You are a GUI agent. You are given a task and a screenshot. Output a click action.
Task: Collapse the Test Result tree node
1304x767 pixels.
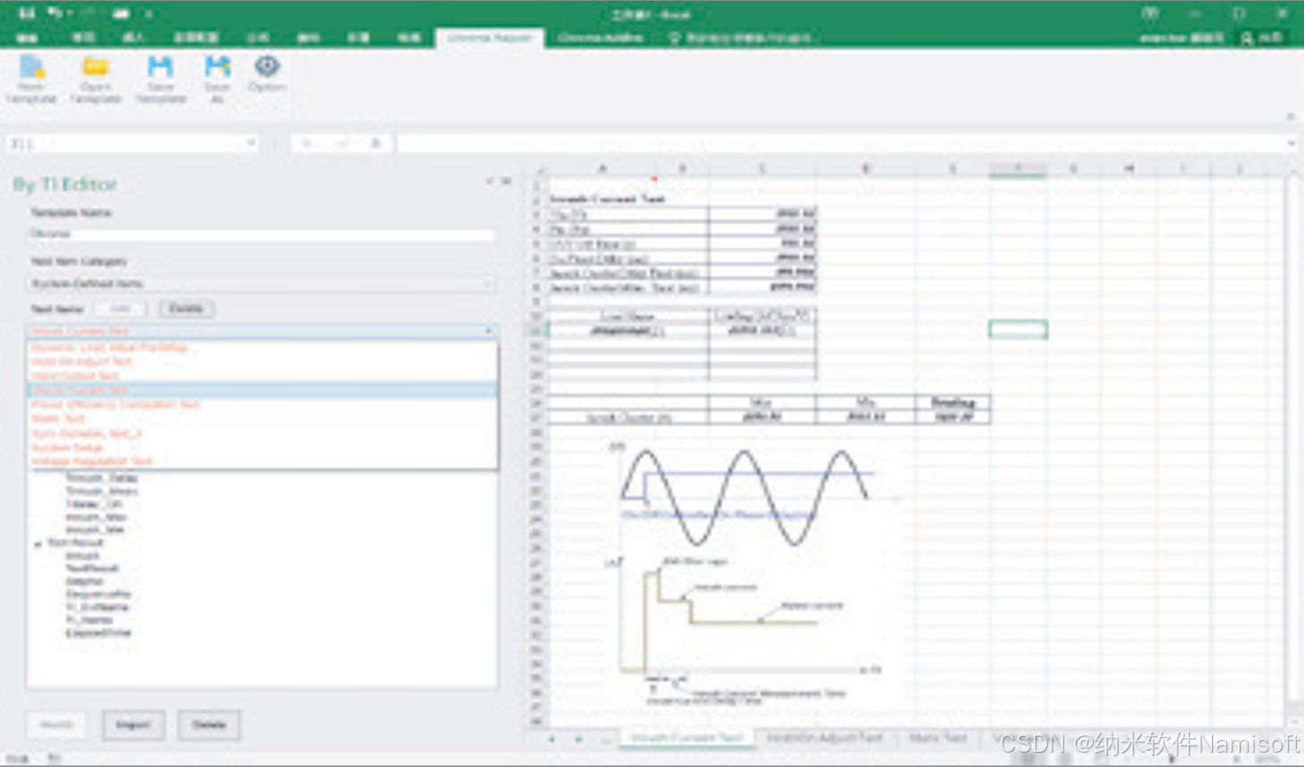pyautogui.click(x=37, y=543)
